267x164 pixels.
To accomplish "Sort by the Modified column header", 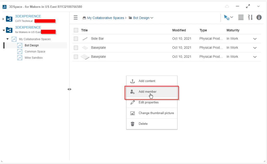I will pos(179,30).
